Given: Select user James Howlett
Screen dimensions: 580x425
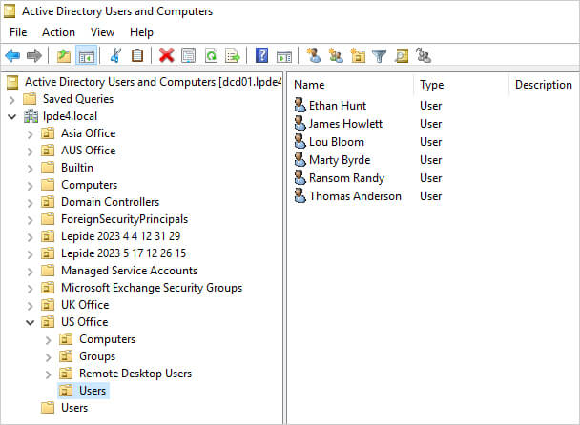Looking at the screenshot, I should point(345,124).
